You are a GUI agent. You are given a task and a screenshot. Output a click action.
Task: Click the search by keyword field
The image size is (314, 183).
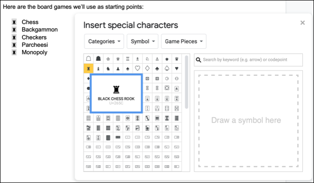[x=248, y=60]
